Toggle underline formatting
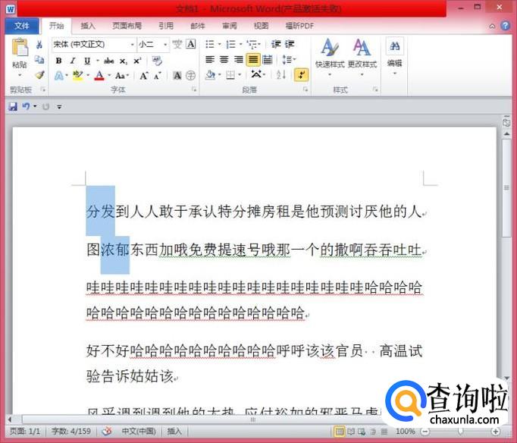 click(x=87, y=61)
